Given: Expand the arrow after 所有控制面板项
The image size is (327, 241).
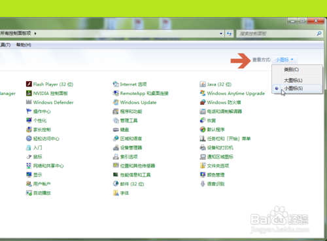Looking at the screenshot, I should point(35,33).
